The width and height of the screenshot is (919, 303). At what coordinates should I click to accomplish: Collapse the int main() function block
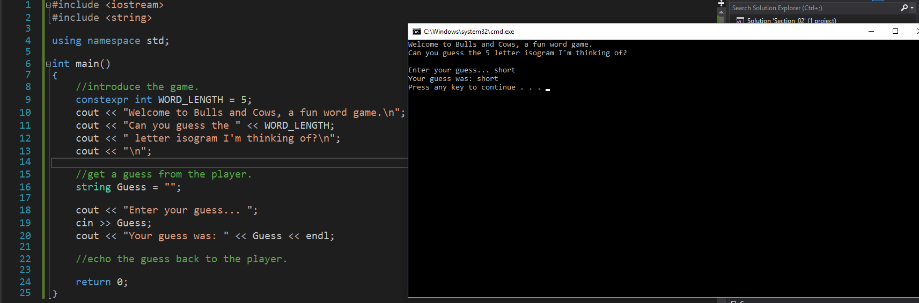pos(48,64)
